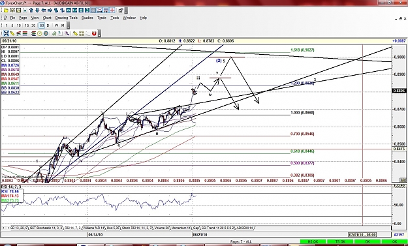
Task: Switch to the daily D timeframe
Action: pyautogui.click(x=48, y=25)
